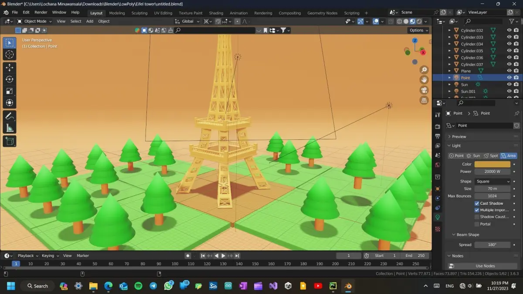Select the Measure tool
Image resolution: width=523 pixels, height=294 pixels.
click(x=10, y=128)
